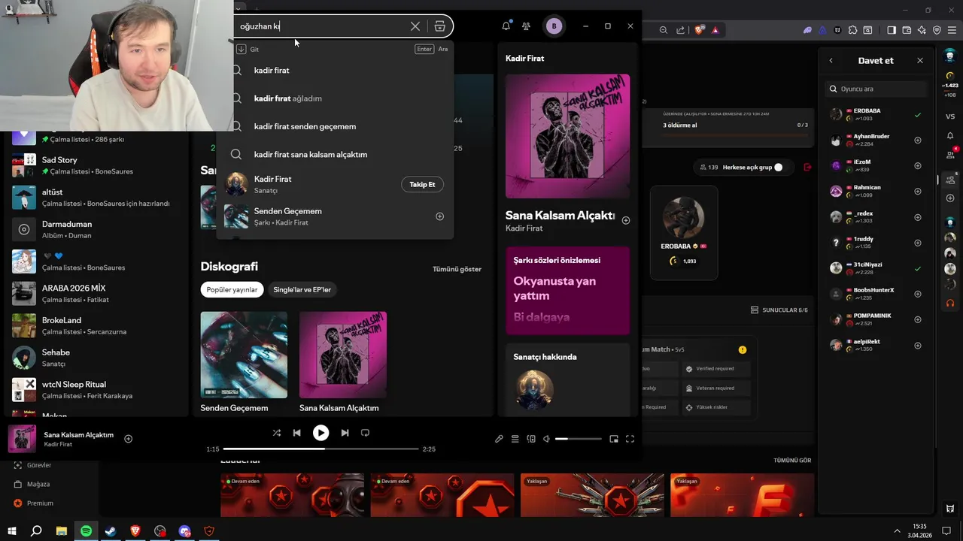Toggle Brave sidebar panel icon

point(892,30)
